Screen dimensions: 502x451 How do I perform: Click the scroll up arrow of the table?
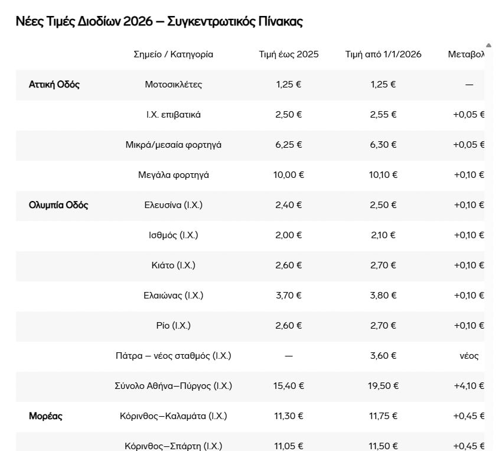pos(488,46)
